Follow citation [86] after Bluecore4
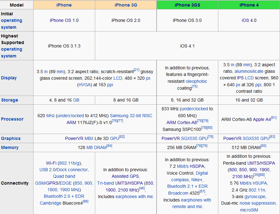This screenshot has width=280, height=214. click(86, 201)
